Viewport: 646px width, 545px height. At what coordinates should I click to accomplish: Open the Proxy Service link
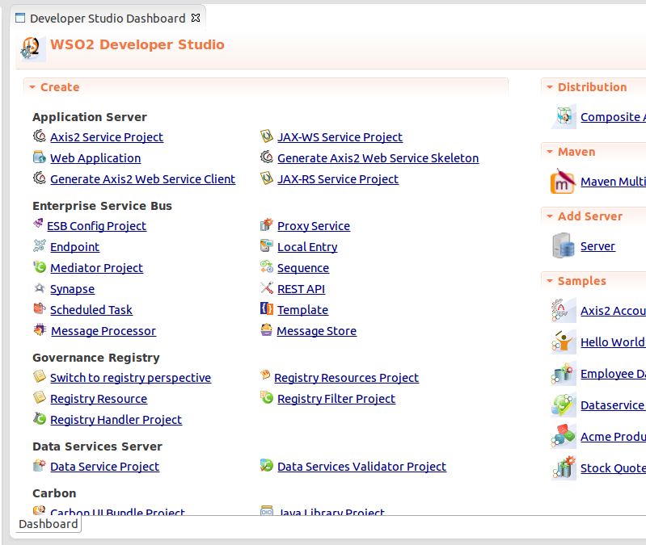(314, 226)
